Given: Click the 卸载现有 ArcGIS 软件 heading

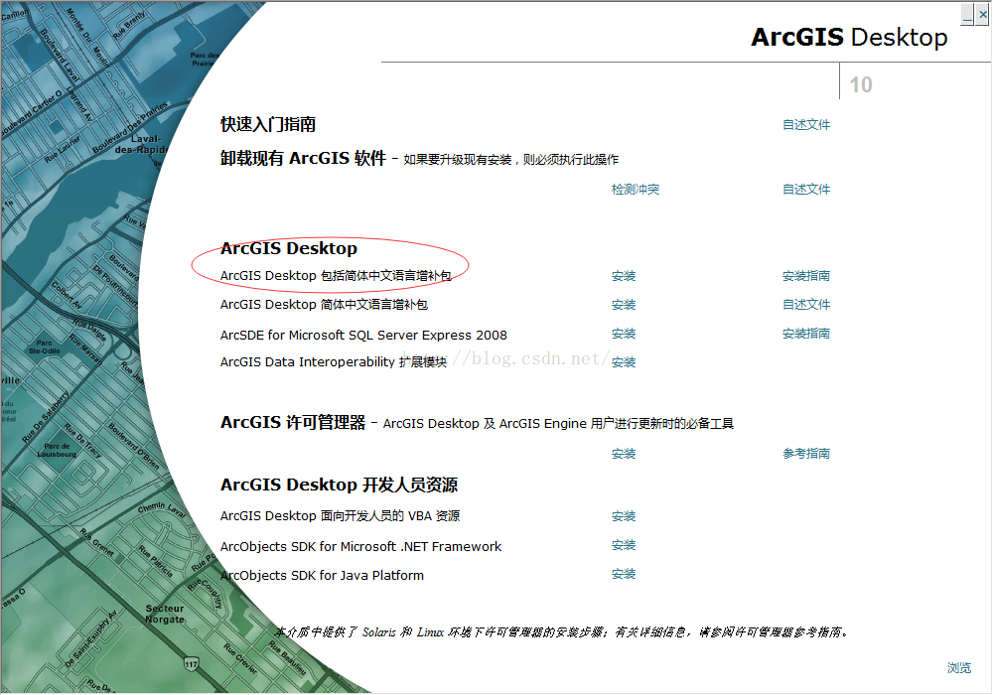Looking at the screenshot, I should coord(303,158).
